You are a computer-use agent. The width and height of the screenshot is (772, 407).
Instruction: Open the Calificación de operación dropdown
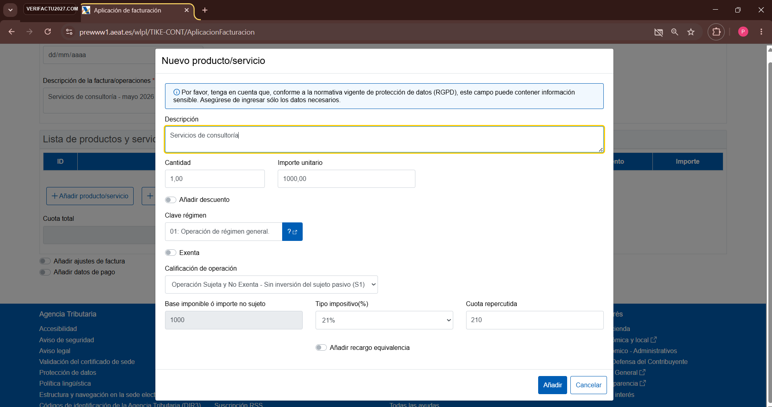[x=271, y=285]
